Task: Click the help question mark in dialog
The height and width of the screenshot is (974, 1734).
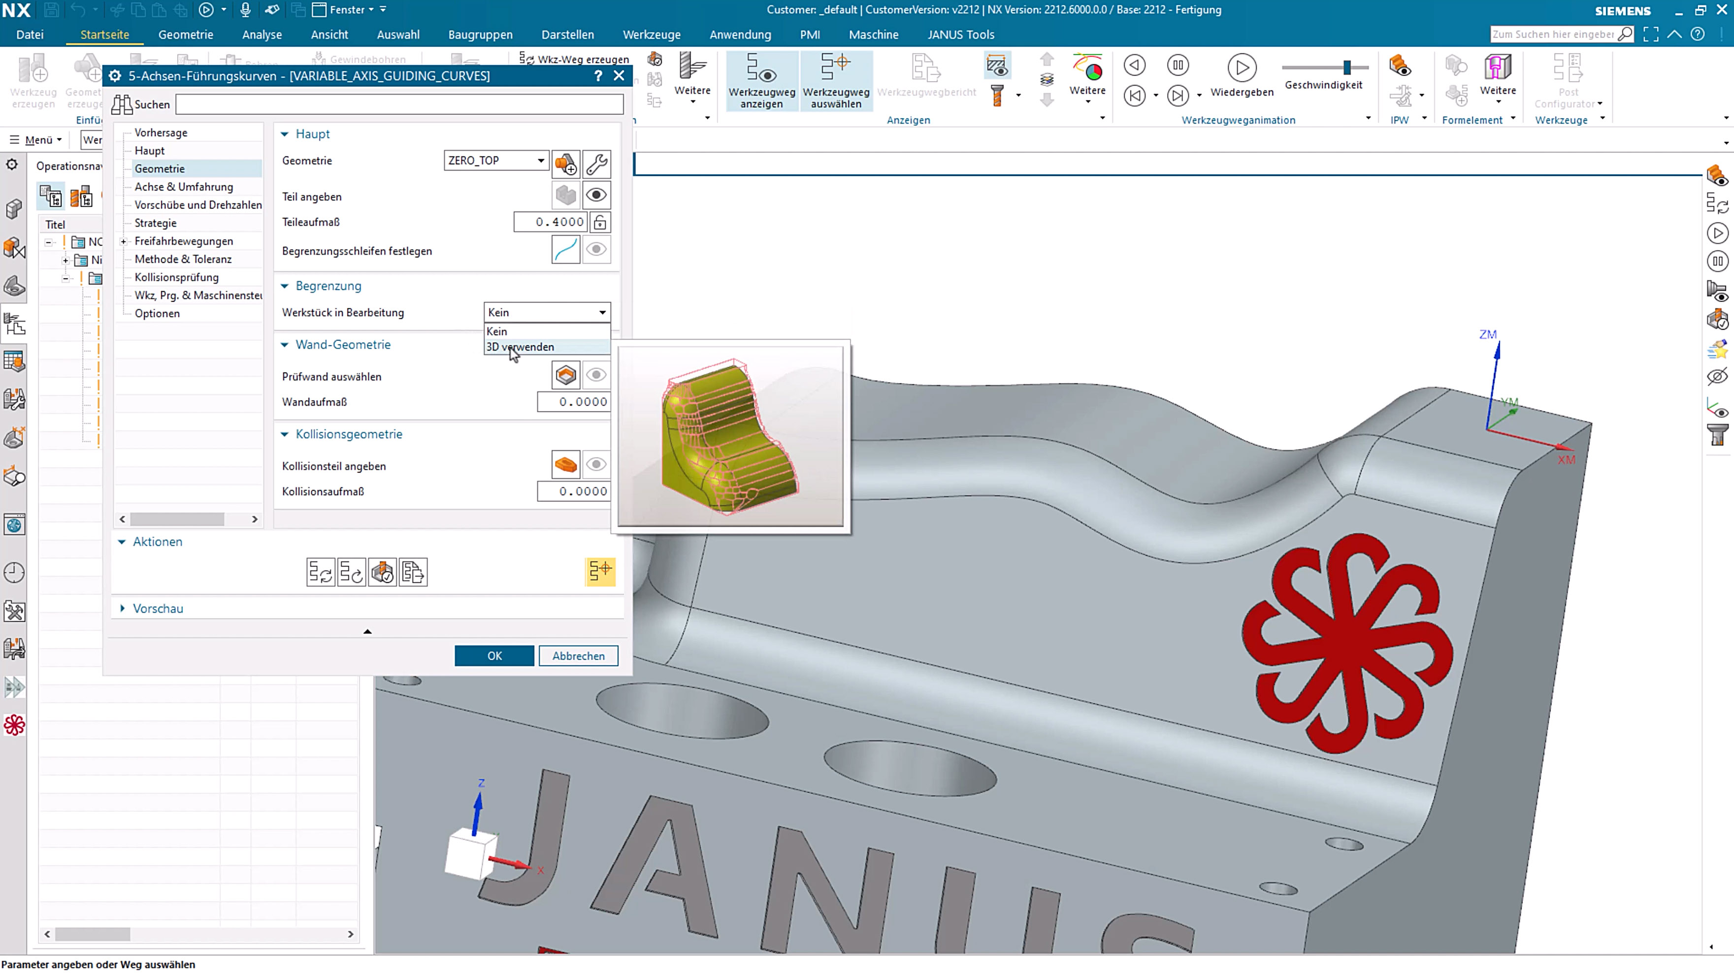Action: click(x=598, y=76)
